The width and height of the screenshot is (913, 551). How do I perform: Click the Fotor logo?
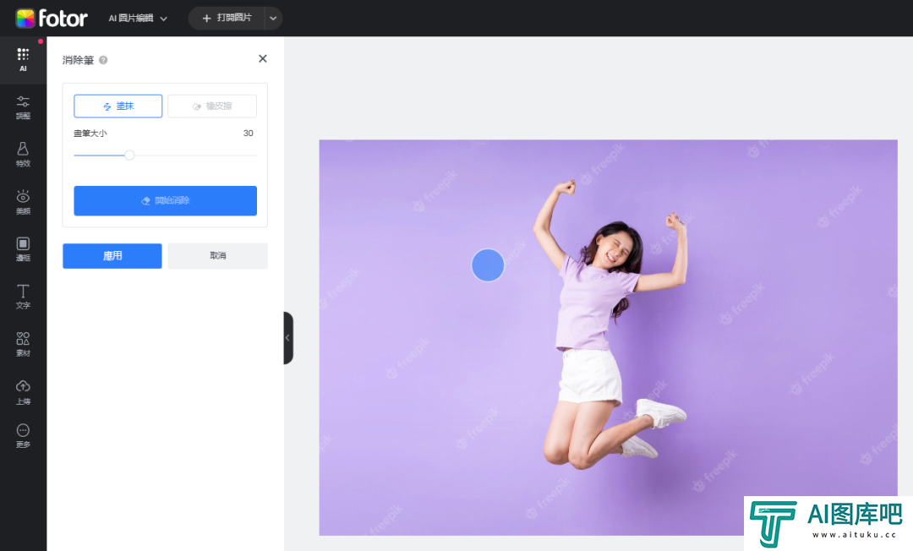(x=51, y=18)
